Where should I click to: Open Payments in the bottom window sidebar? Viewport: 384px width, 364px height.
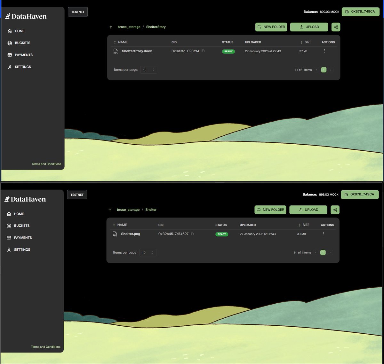(19, 238)
